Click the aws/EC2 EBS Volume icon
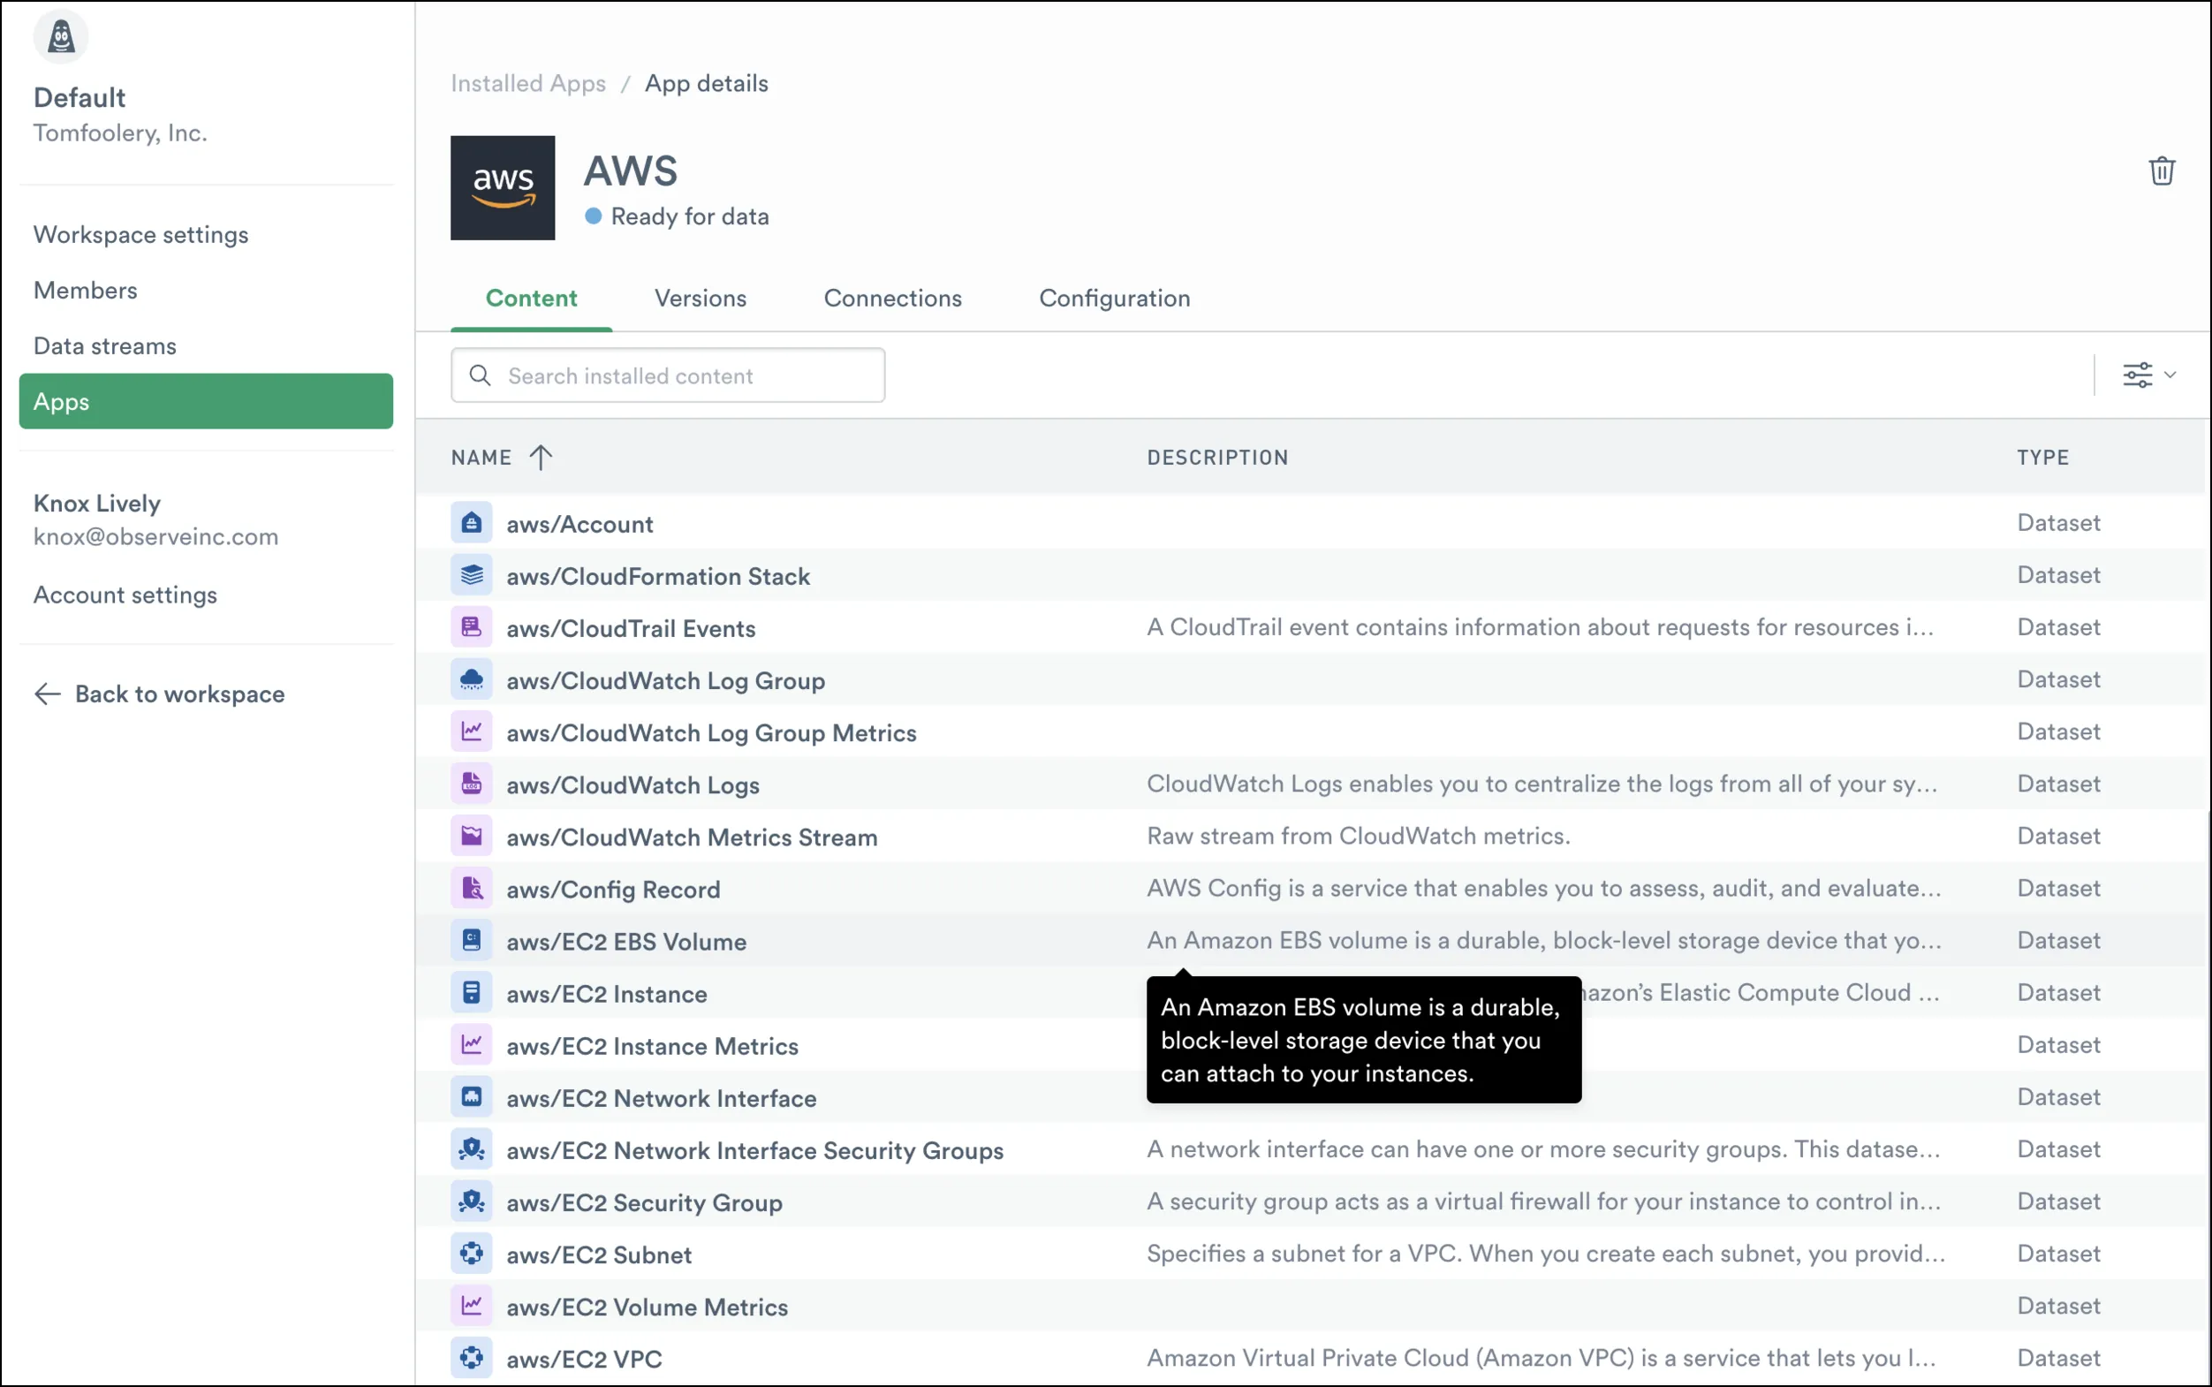The image size is (2212, 1387). [472, 941]
